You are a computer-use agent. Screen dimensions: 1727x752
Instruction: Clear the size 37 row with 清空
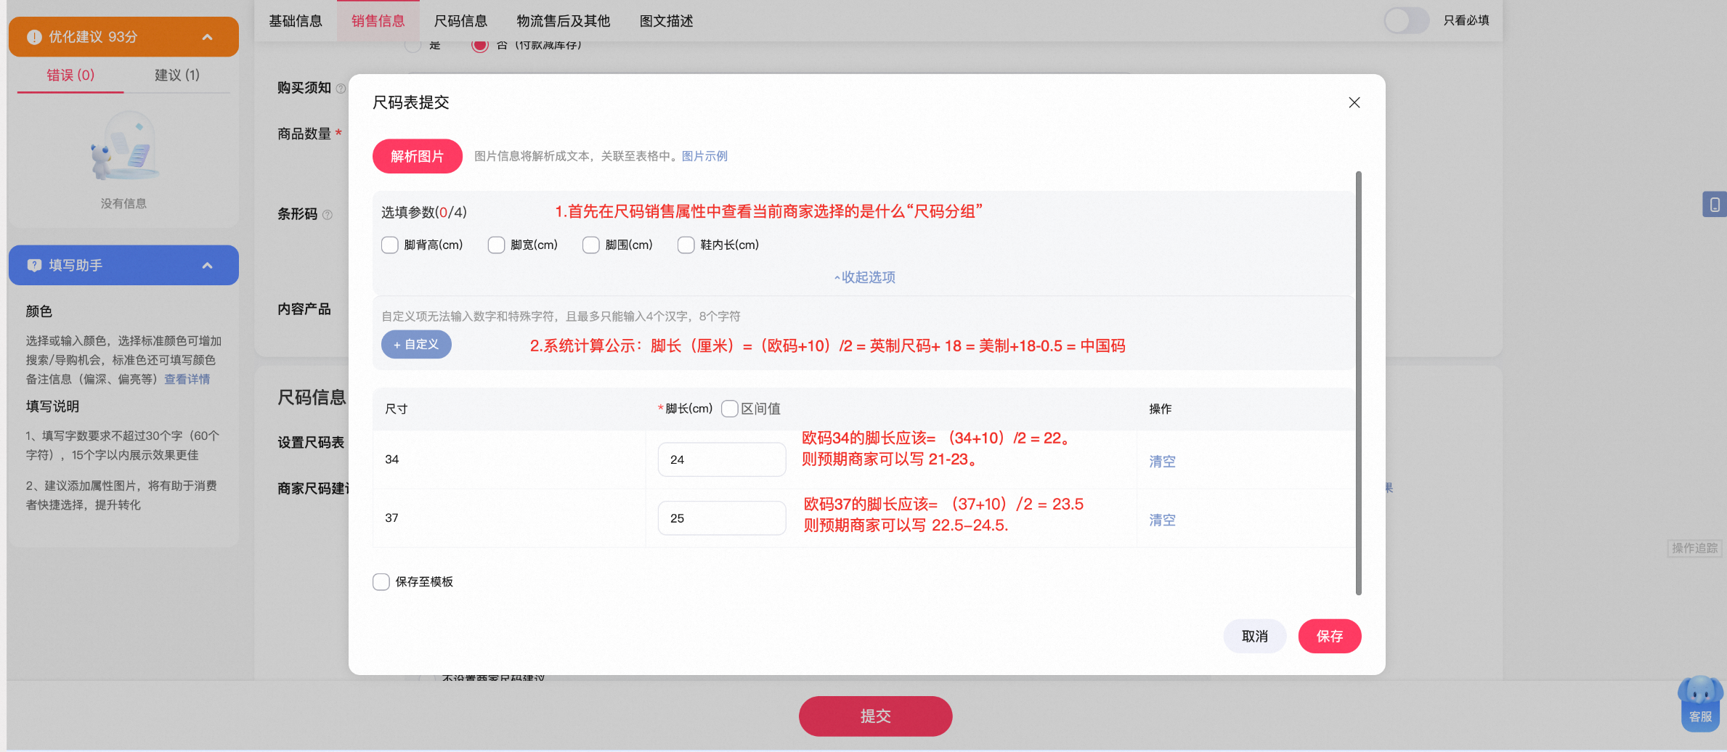[x=1162, y=520]
